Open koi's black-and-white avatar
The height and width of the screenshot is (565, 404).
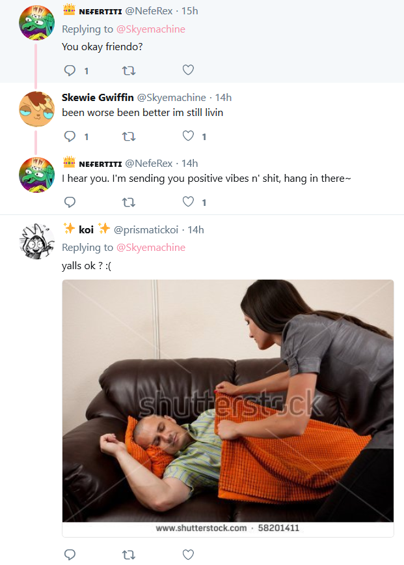point(36,241)
